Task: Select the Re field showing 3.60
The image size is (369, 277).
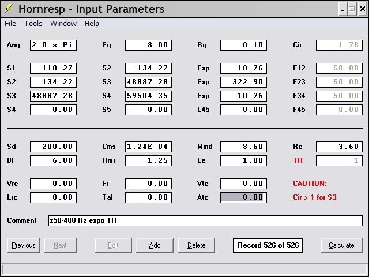Action: (339, 147)
